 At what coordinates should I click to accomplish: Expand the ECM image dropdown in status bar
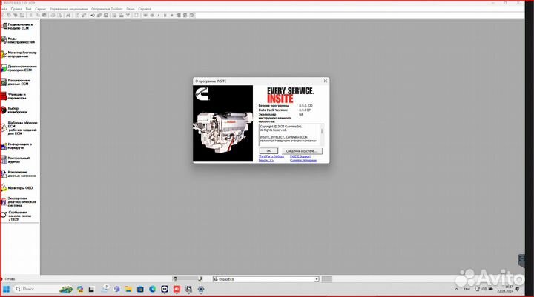(316, 279)
